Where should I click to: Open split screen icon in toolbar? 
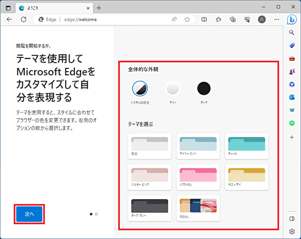coord(204,19)
